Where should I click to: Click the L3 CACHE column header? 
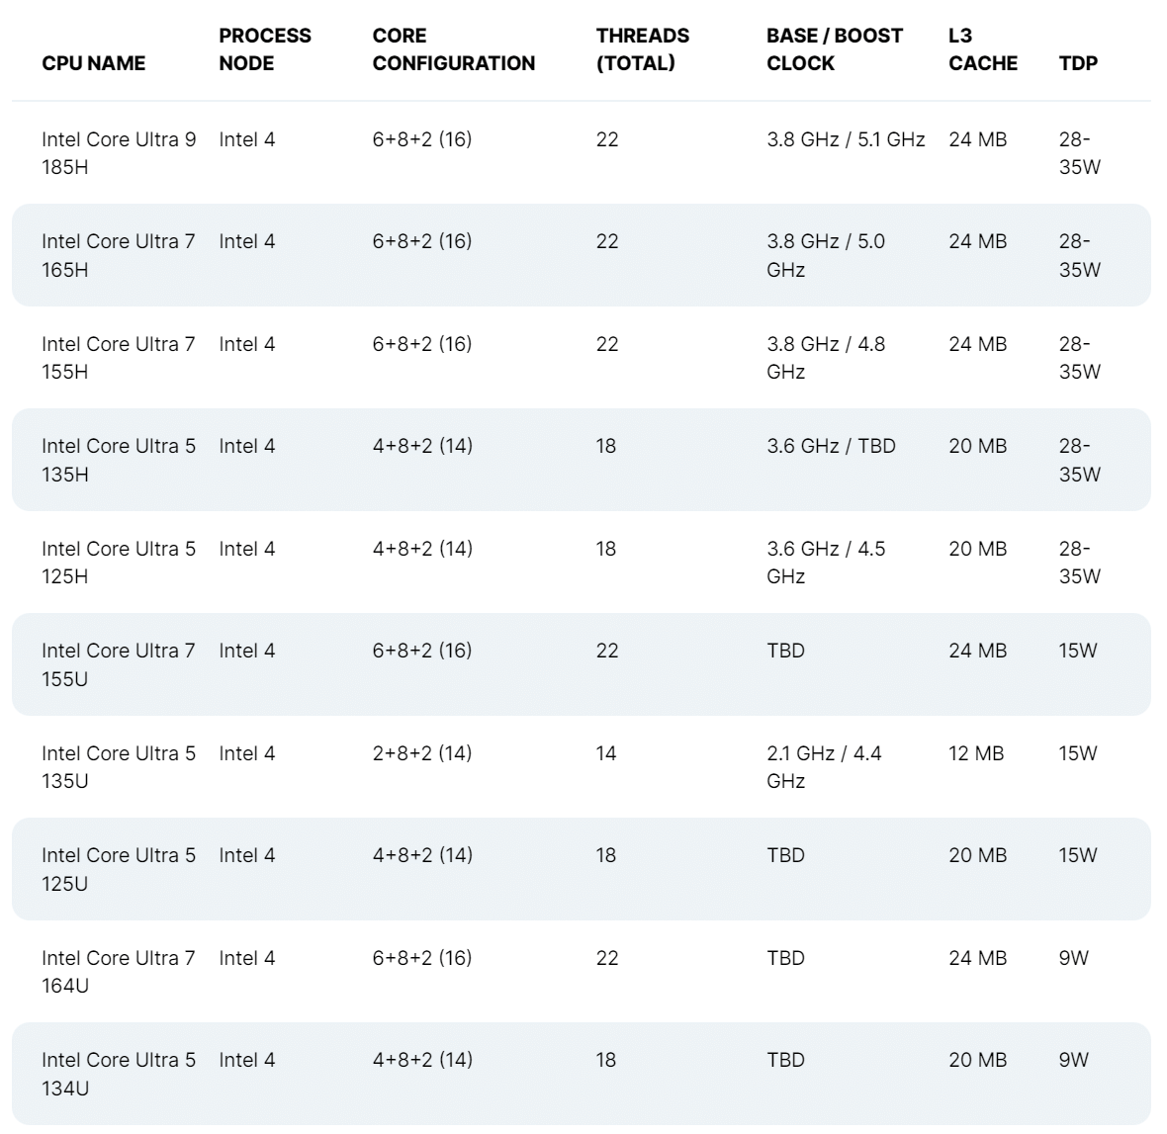point(982,49)
